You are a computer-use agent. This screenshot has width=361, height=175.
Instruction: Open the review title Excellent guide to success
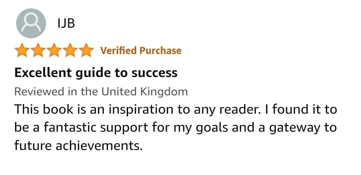[96, 73]
